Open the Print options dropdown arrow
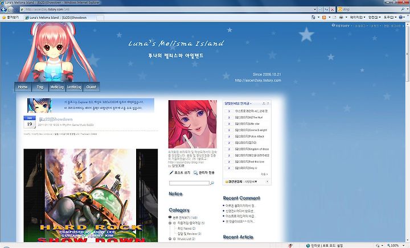 pyautogui.click(x=346, y=18)
